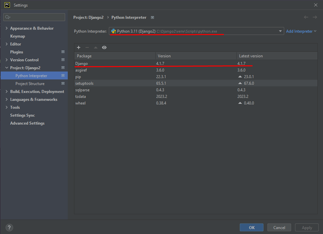The image size is (323, 234).
Task: Click Django version 4.1.7 cell
Action: (160, 64)
